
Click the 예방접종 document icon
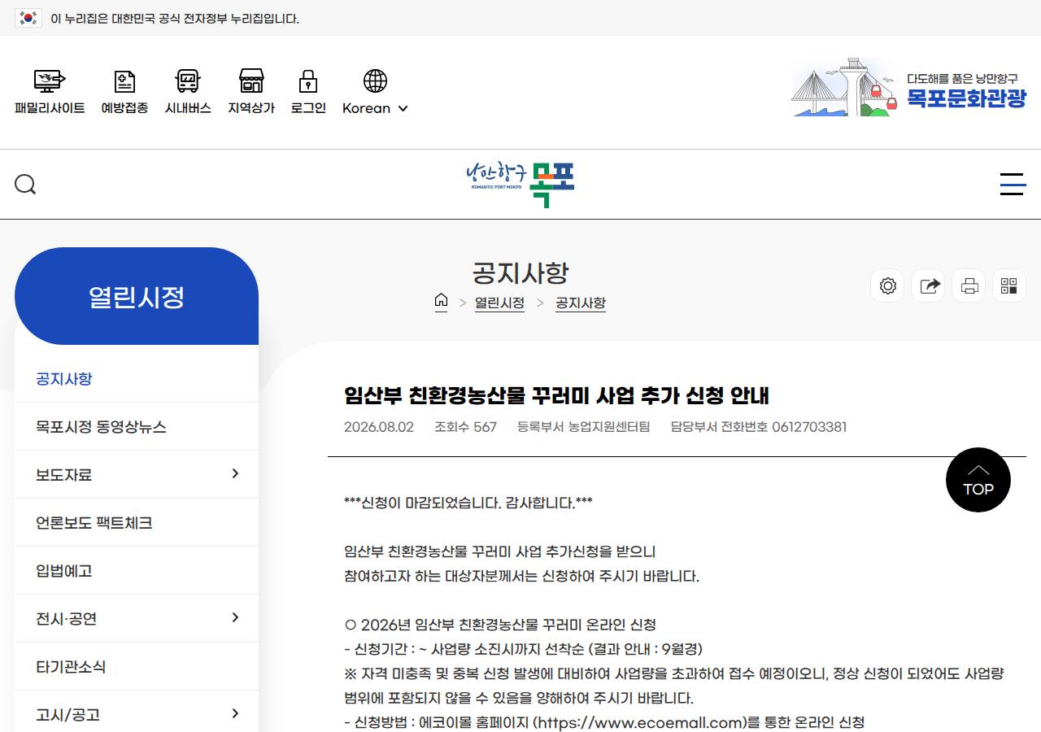124,81
